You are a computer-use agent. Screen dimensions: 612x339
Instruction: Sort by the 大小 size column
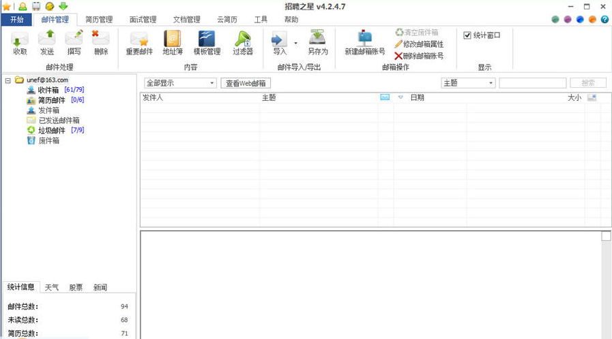click(574, 97)
